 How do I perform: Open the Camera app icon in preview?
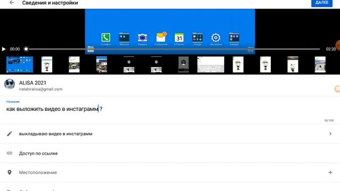(x=142, y=38)
